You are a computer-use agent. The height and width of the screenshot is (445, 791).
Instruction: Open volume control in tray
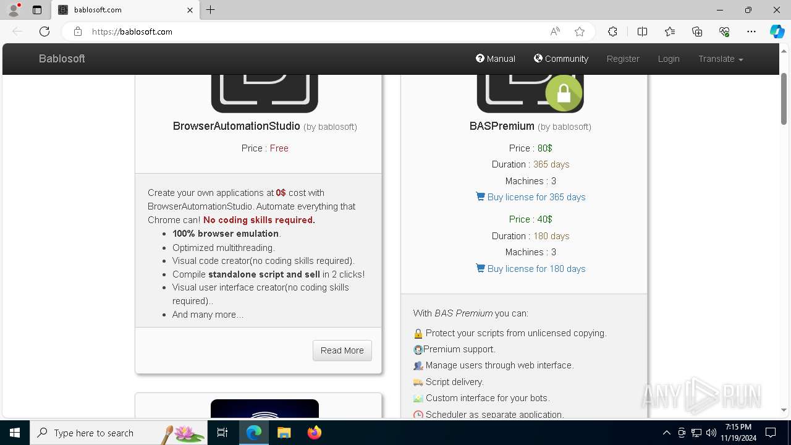tap(711, 433)
